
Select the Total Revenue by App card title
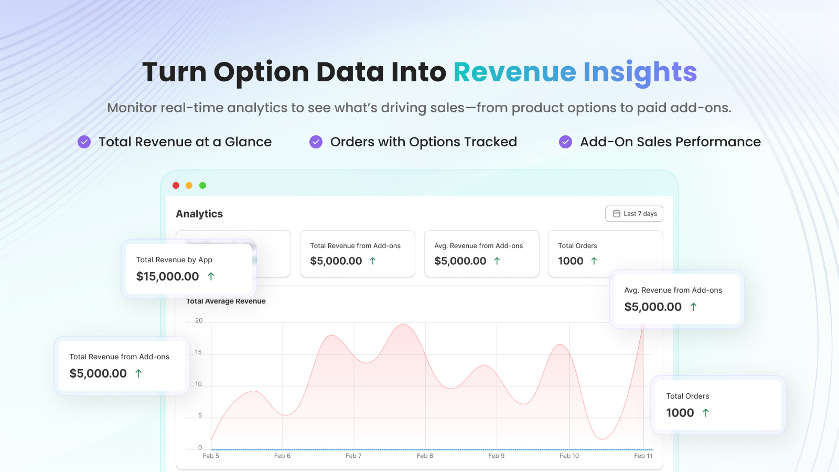(174, 260)
